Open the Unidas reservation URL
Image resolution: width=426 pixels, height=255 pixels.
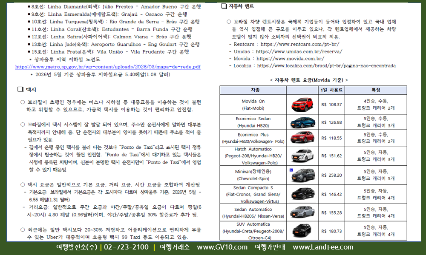tap(299, 51)
